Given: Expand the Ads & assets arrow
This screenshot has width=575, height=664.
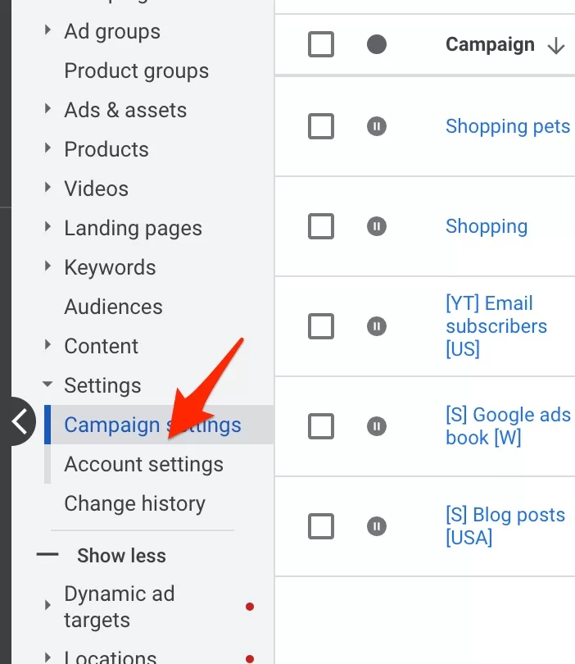Looking at the screenshot, I should 48,109.
